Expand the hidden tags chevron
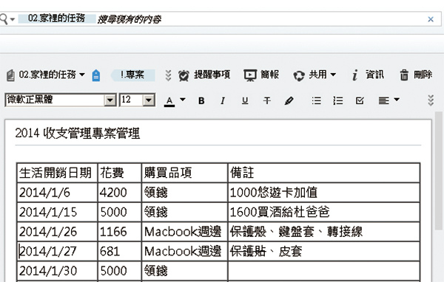Screen dimensions: 444x282 (x=168, y=75)
